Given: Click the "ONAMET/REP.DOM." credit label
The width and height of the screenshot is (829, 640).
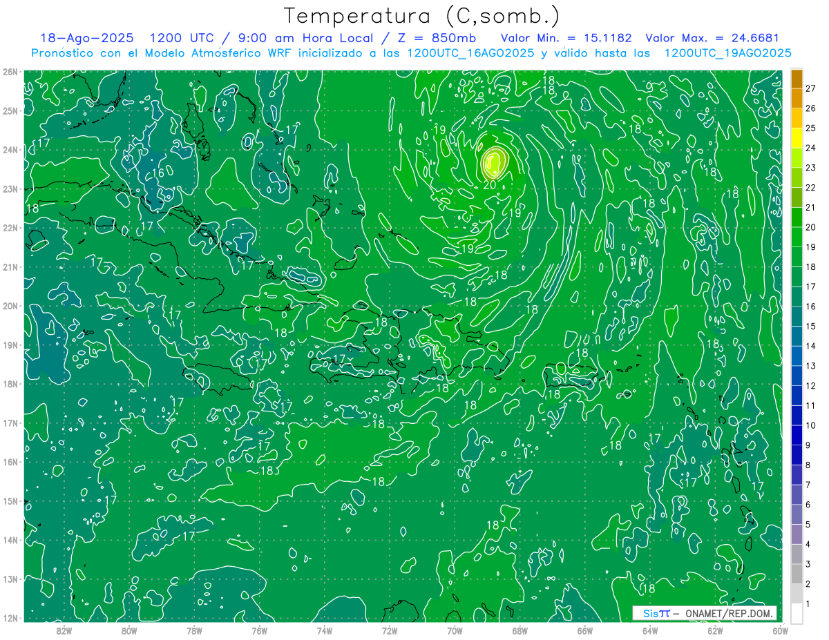Looking at the screenshot, I should [728, 613].
